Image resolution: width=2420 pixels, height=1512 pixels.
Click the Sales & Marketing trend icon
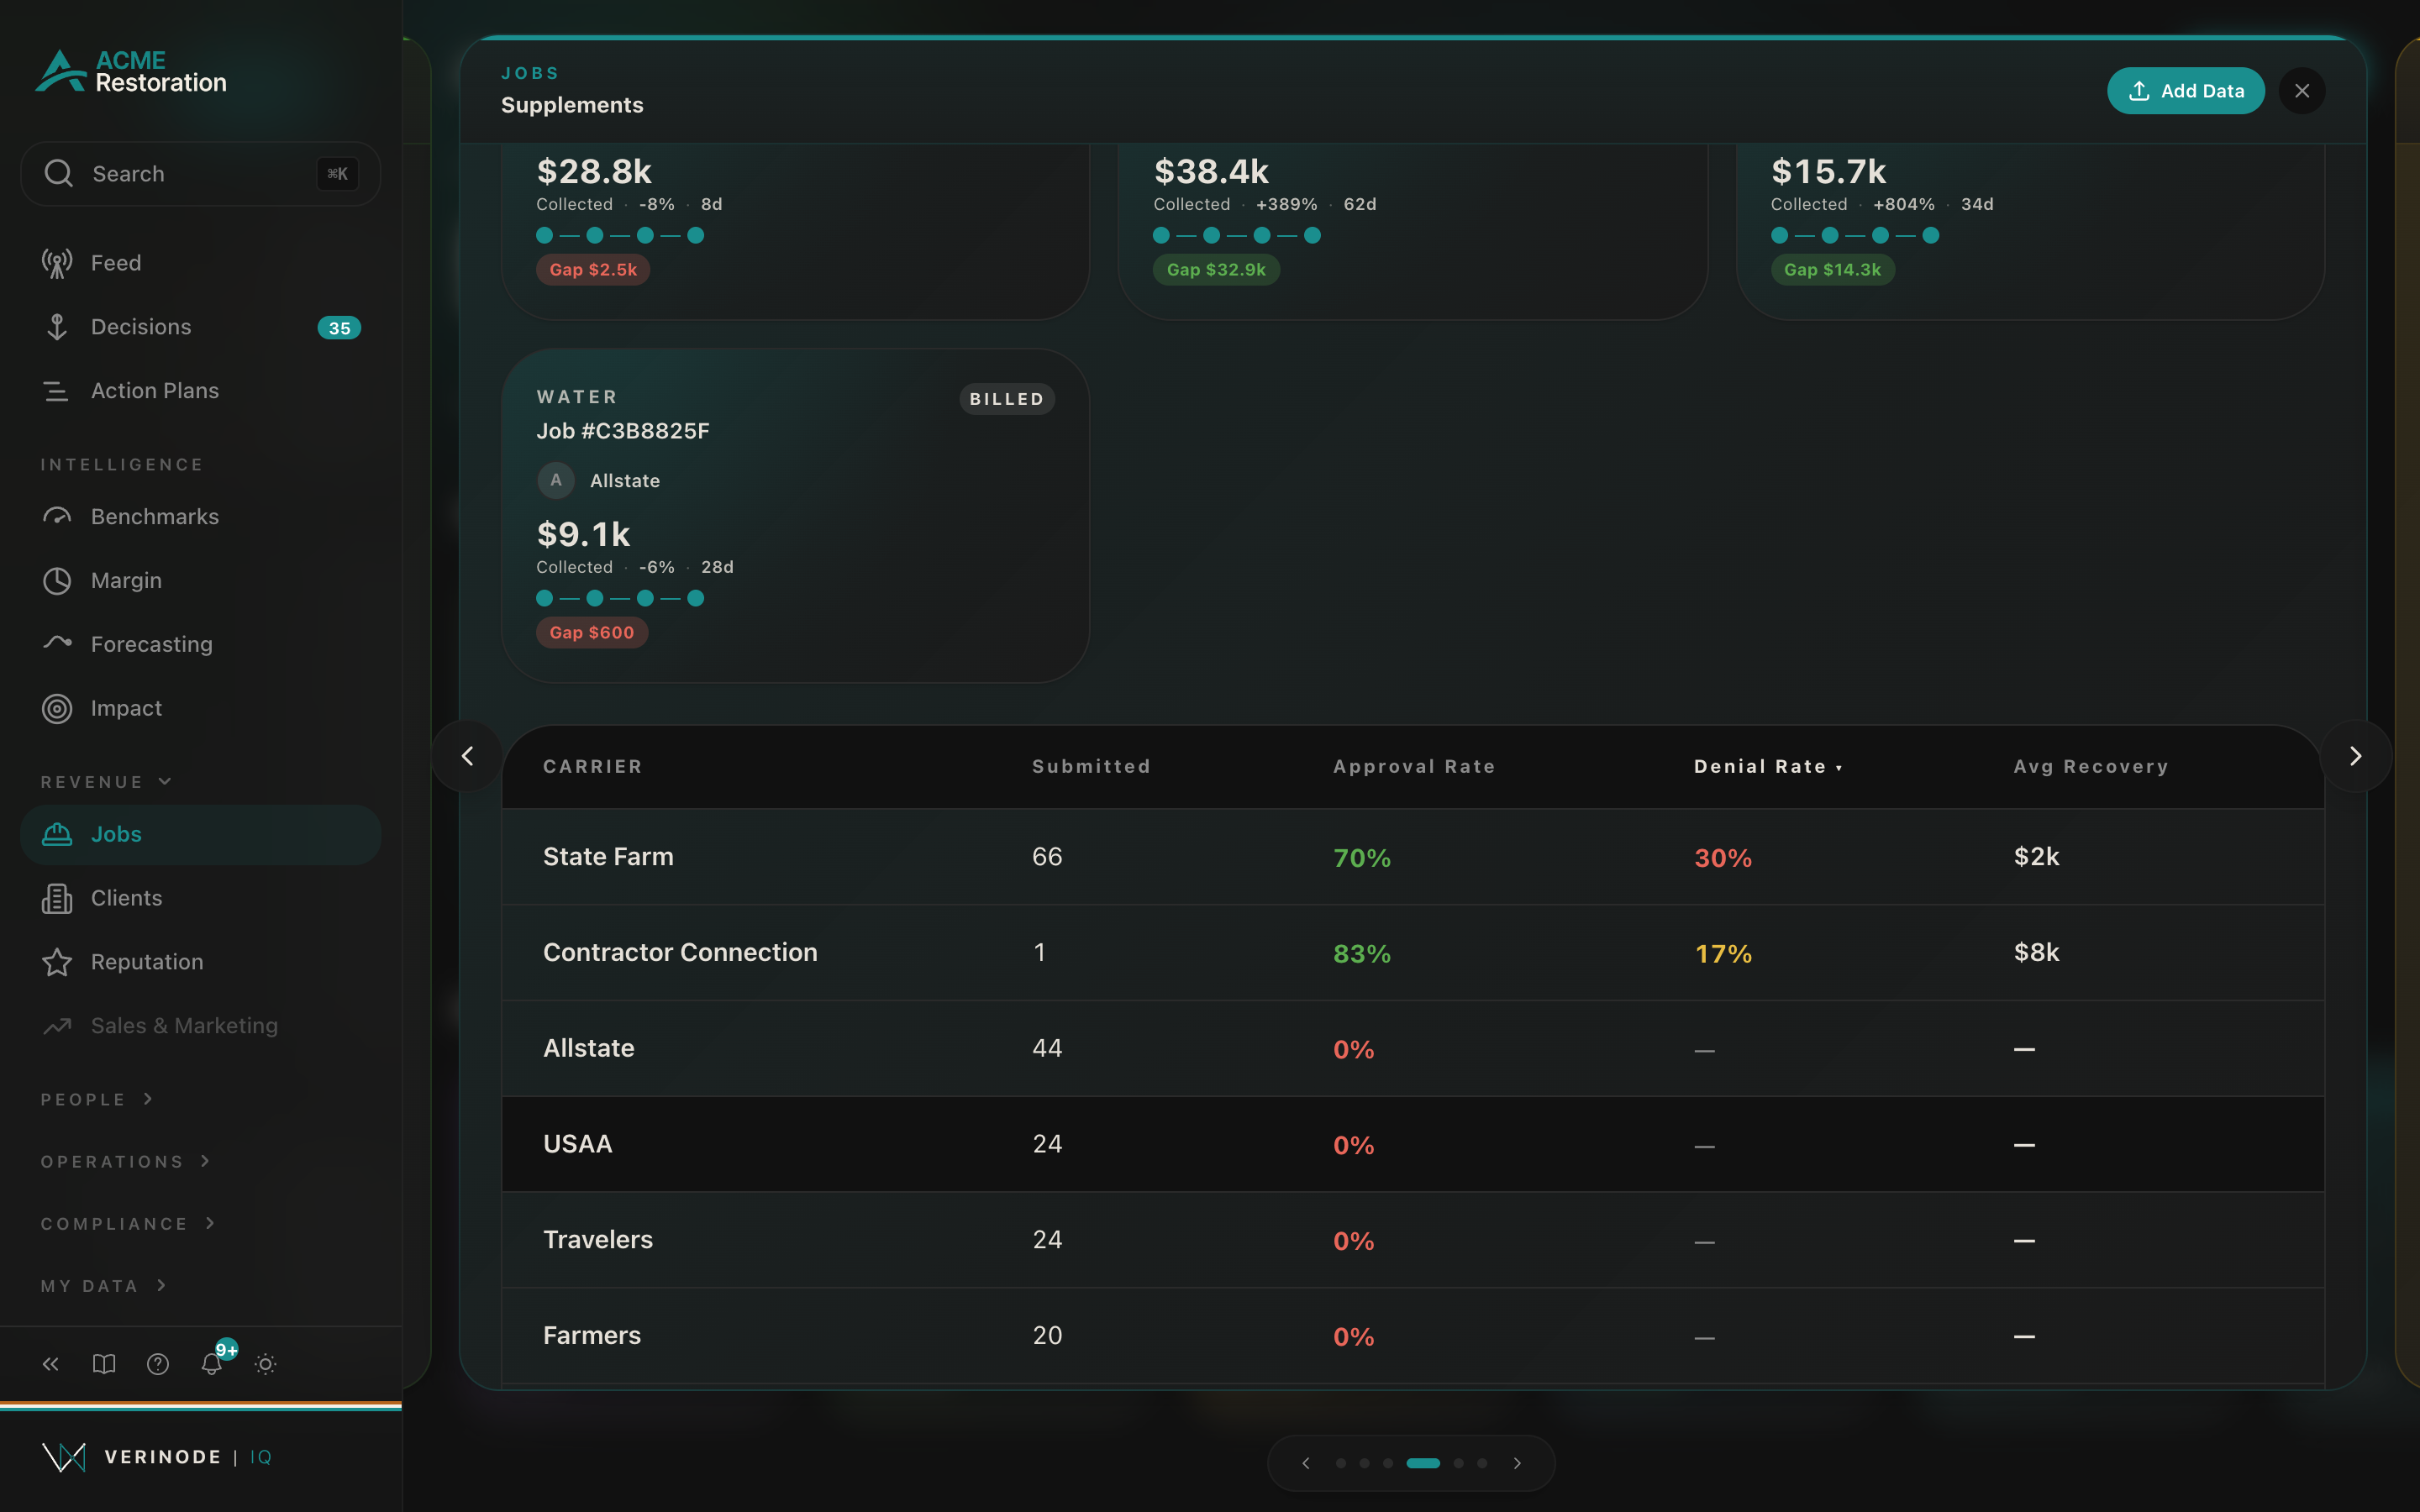click(x=57, y=1026)
